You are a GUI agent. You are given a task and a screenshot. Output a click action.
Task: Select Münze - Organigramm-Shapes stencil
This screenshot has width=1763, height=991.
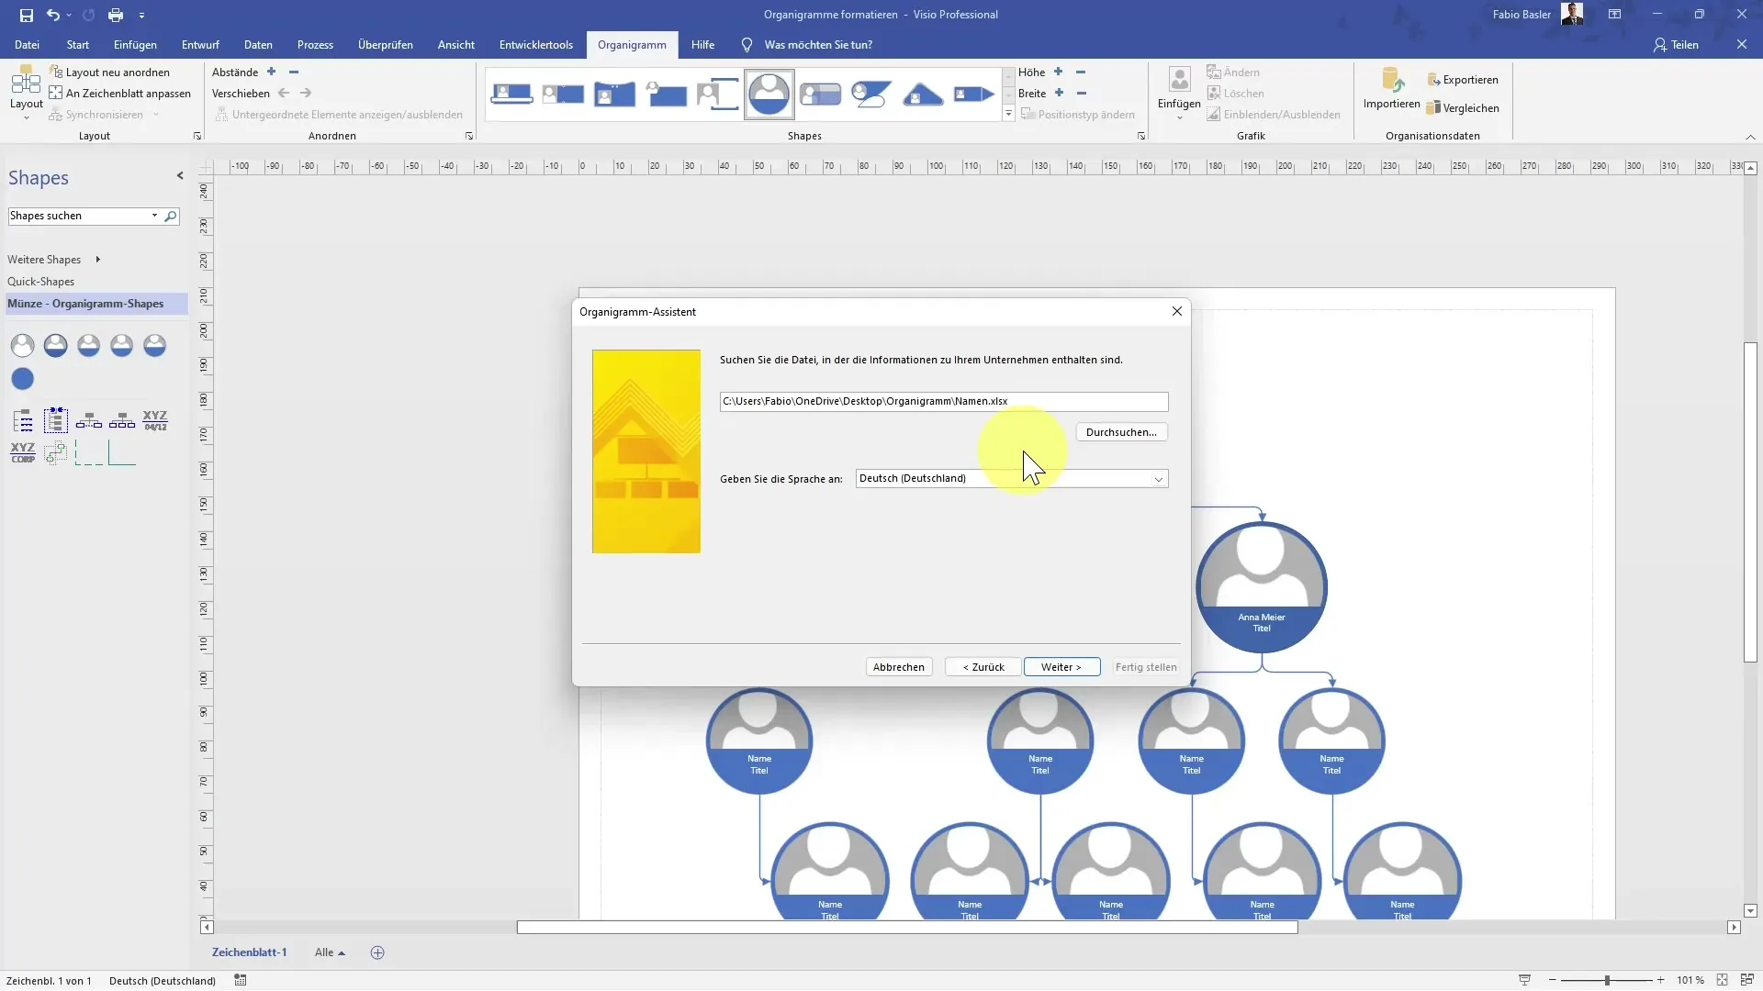click(x=95, y=304)
